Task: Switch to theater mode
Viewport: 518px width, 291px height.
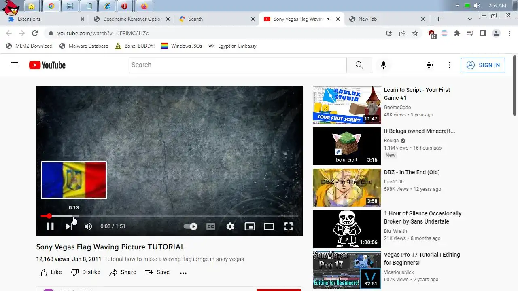Action: point(269,226)
